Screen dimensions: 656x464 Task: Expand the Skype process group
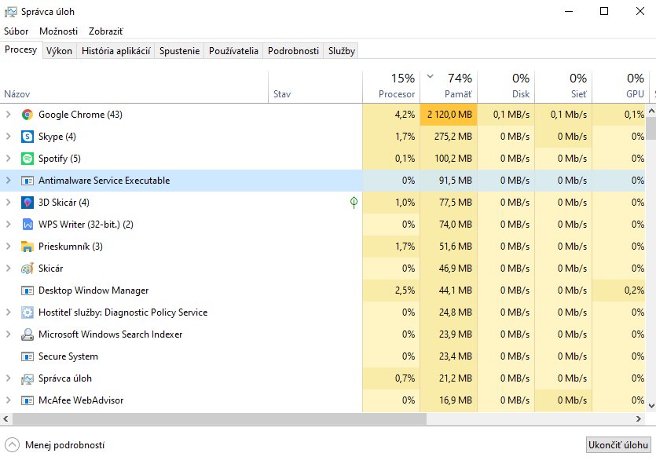9,137
